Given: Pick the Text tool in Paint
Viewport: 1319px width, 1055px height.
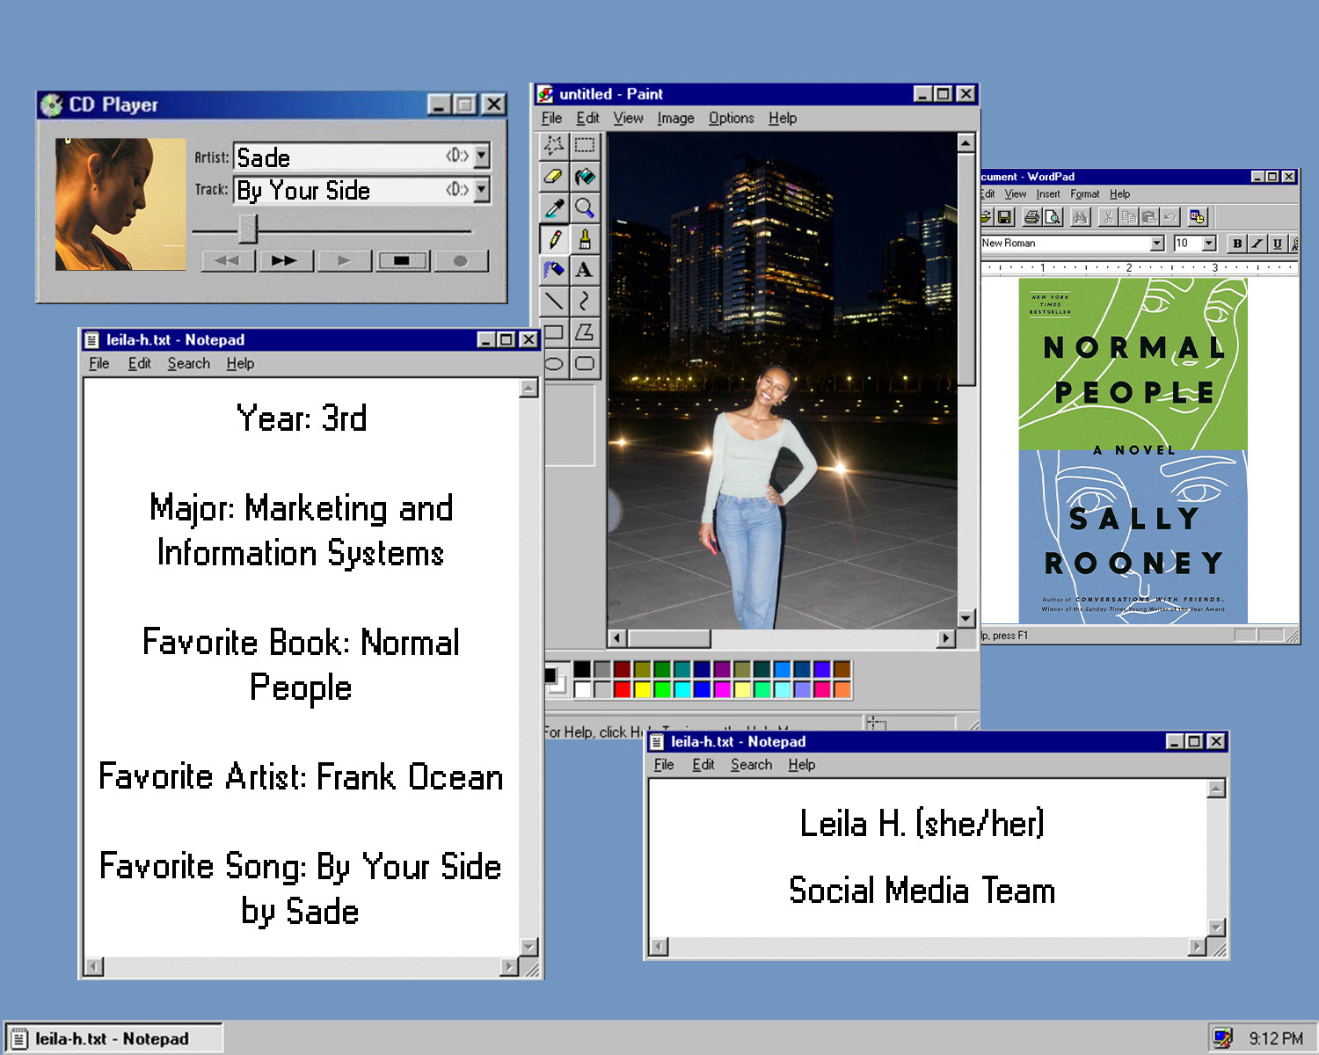Looking at the screenshot, I should (x=585, y=269).
